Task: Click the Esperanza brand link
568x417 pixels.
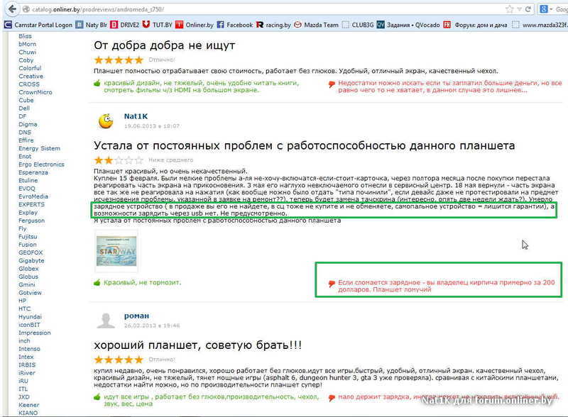Action: click(x=33, y=172)
